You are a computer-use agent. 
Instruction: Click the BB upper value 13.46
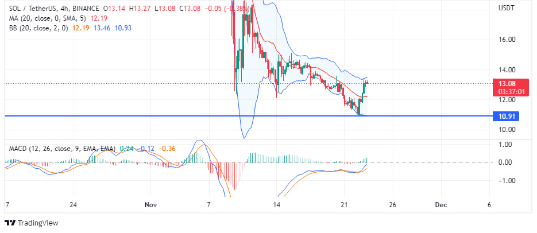(102, 28)
